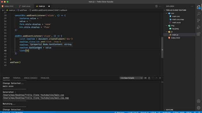Image resolution: width=202 pixels, height=113 pixels.
Task: Click main.js breadcrumb item
Action: [x=12, y=10]
